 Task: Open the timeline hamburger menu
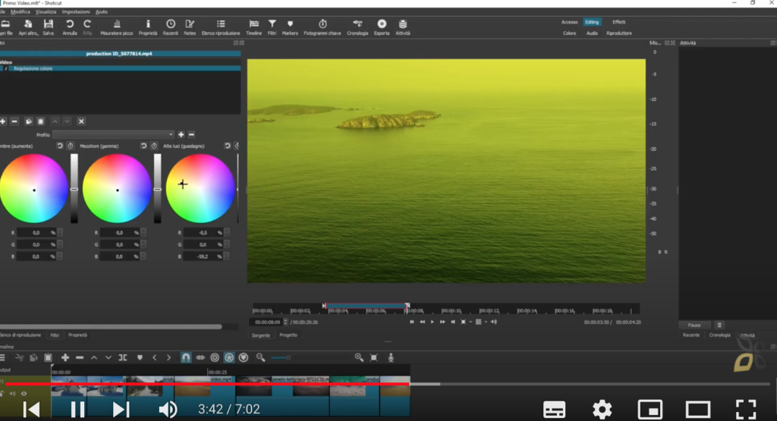2,357
